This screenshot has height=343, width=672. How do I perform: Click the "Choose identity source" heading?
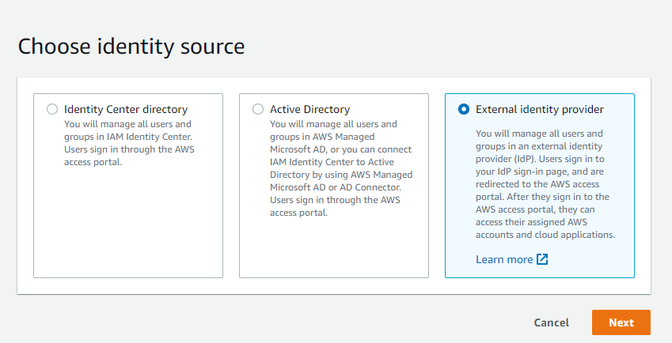coord(131,46)
